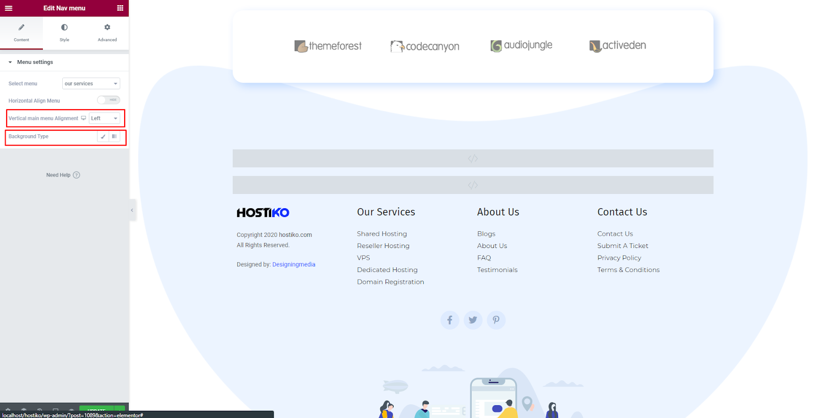
Task: Switch to the Style tab
Action: point(64,33)
